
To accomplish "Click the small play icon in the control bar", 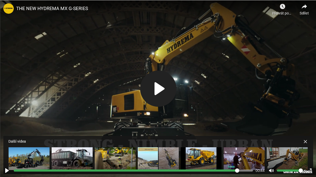I will click(x=7, y=171).
